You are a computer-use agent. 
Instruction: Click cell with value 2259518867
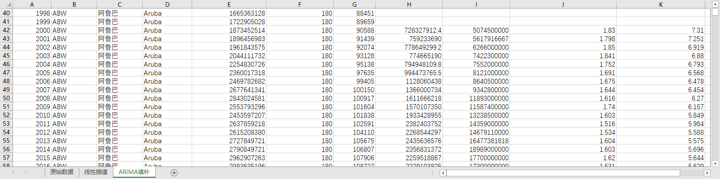pyautogui.click(x=409, y=158)
